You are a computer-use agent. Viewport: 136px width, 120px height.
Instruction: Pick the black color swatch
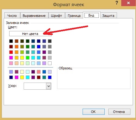pyautogui.click(x=11, y=41)
